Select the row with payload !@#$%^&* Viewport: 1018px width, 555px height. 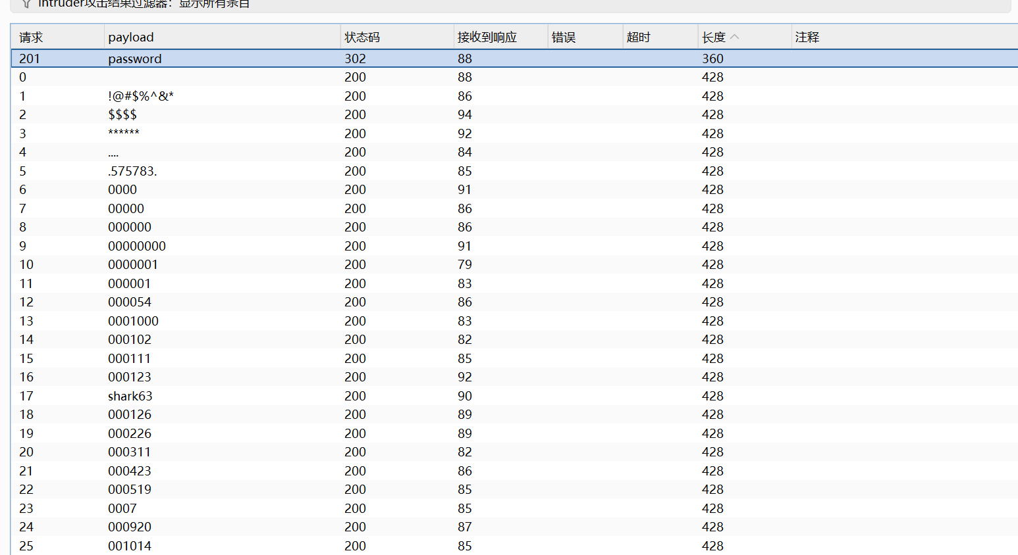[263, 96]
